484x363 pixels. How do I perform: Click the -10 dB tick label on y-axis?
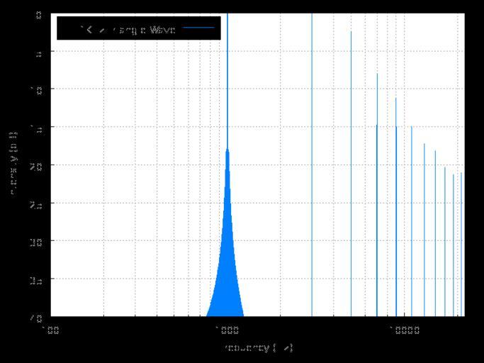[37, 89]
